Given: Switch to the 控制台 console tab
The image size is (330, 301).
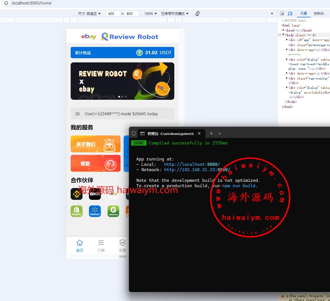Looking at the screenshot, I should [x=319, y=13].
